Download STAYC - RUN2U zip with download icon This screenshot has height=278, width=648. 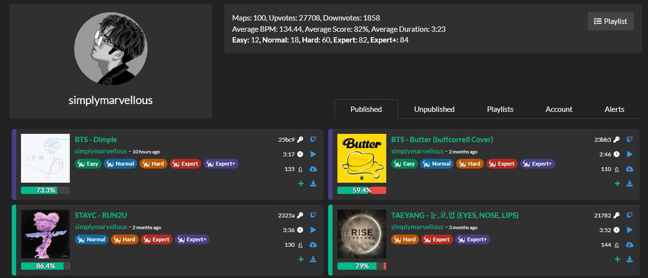pos(314,259)
